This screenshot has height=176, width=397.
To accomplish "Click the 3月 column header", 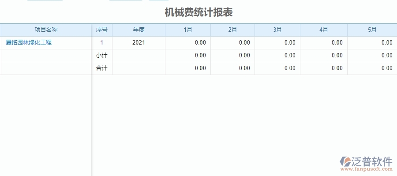I will tap(277, 30).
